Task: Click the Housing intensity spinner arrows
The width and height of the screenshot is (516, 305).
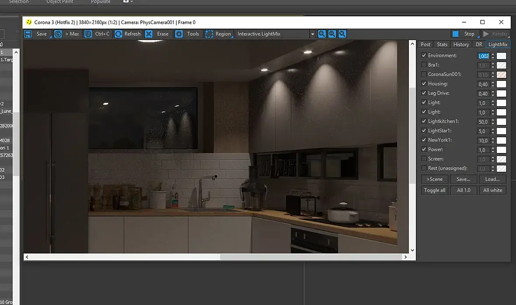Action: (x=493, y=84)
